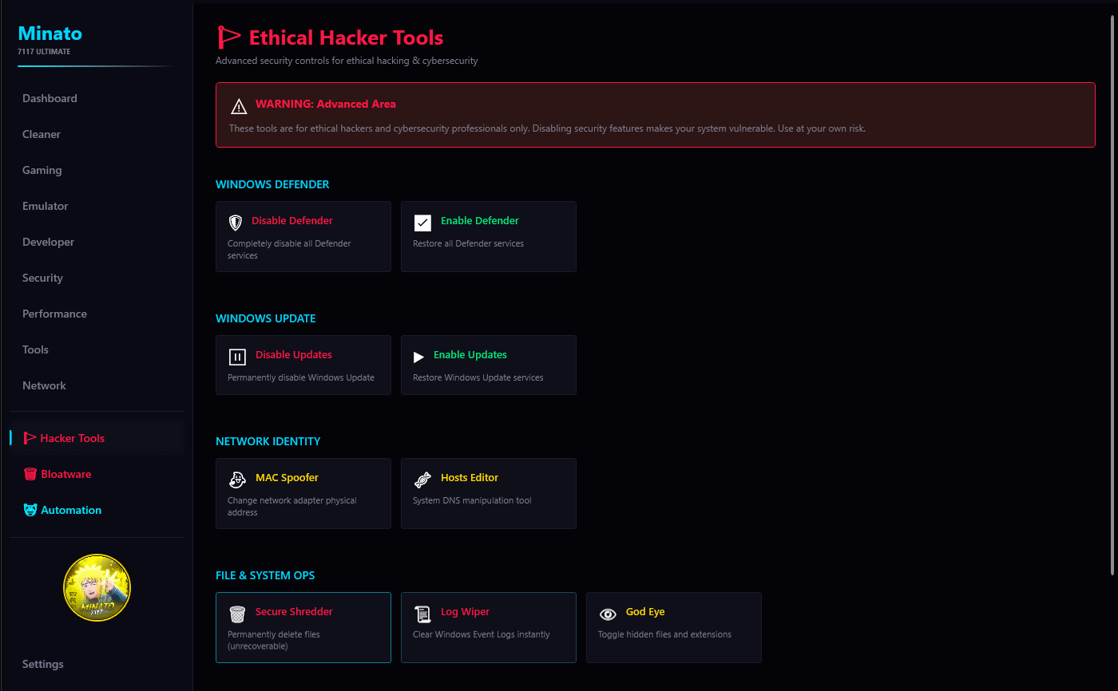The width and height of the screenshot is (1118, 691).
Task: Click the Log Wiper scroll icon
Action: click(x=422, y=614)
